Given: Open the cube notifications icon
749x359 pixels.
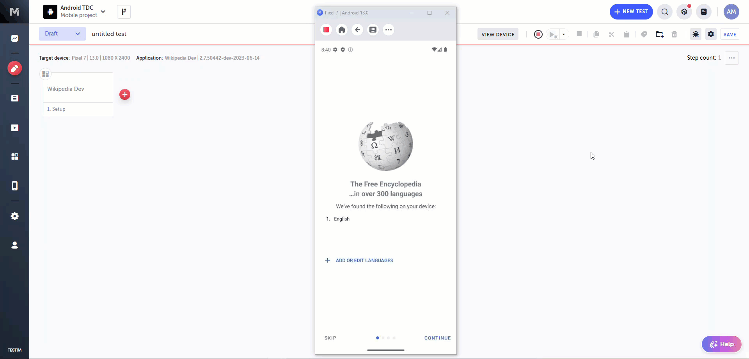Looking at the screenshot, I should tap(684, 12).
